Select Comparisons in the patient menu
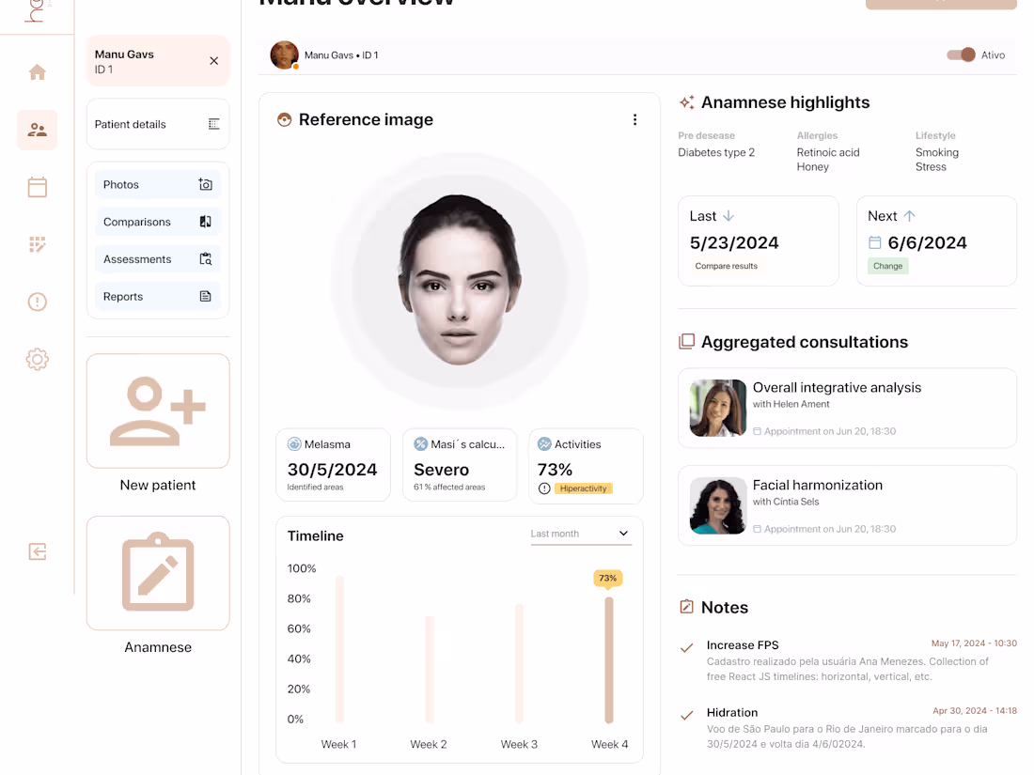The width and height of the screenshot is (1034, 775). tap(136, 222)
